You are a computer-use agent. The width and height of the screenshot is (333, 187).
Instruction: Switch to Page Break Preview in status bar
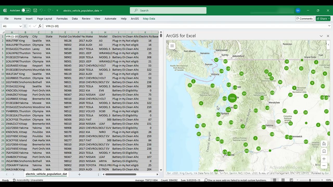tap(291, 180)
